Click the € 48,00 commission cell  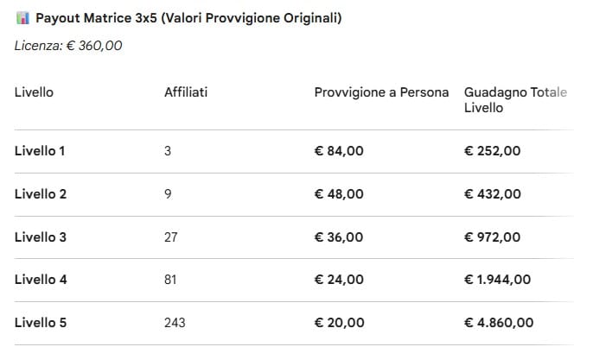339,194
